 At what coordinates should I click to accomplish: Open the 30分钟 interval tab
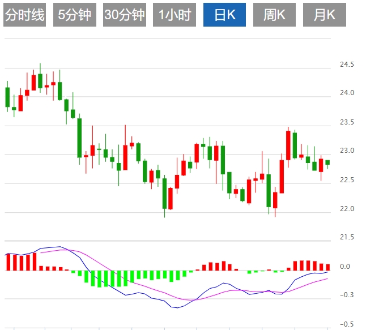point(124,15)
